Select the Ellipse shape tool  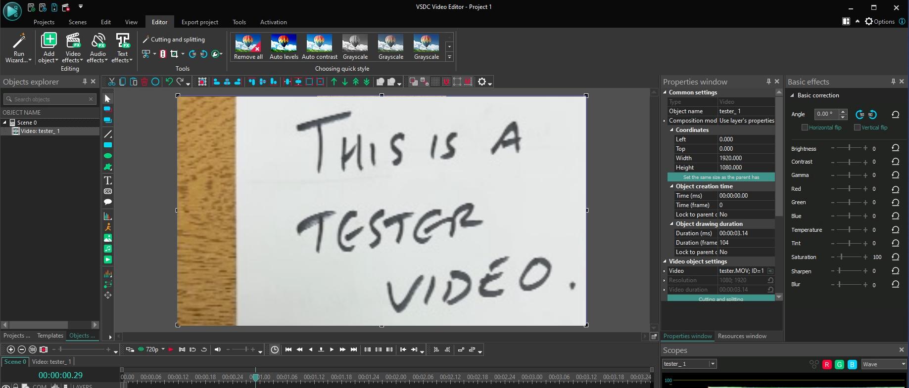[108, 156]
